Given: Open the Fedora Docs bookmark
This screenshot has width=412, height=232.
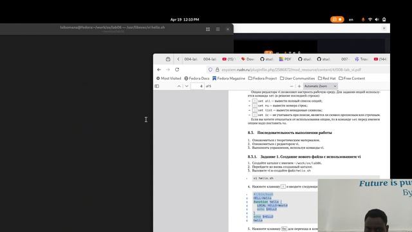Looking at the screenshot, I should (197, 79).
